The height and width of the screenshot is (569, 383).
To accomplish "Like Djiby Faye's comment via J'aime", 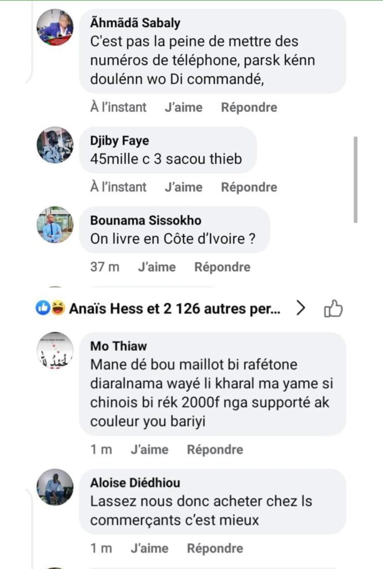I will click(x=183, y=187).
